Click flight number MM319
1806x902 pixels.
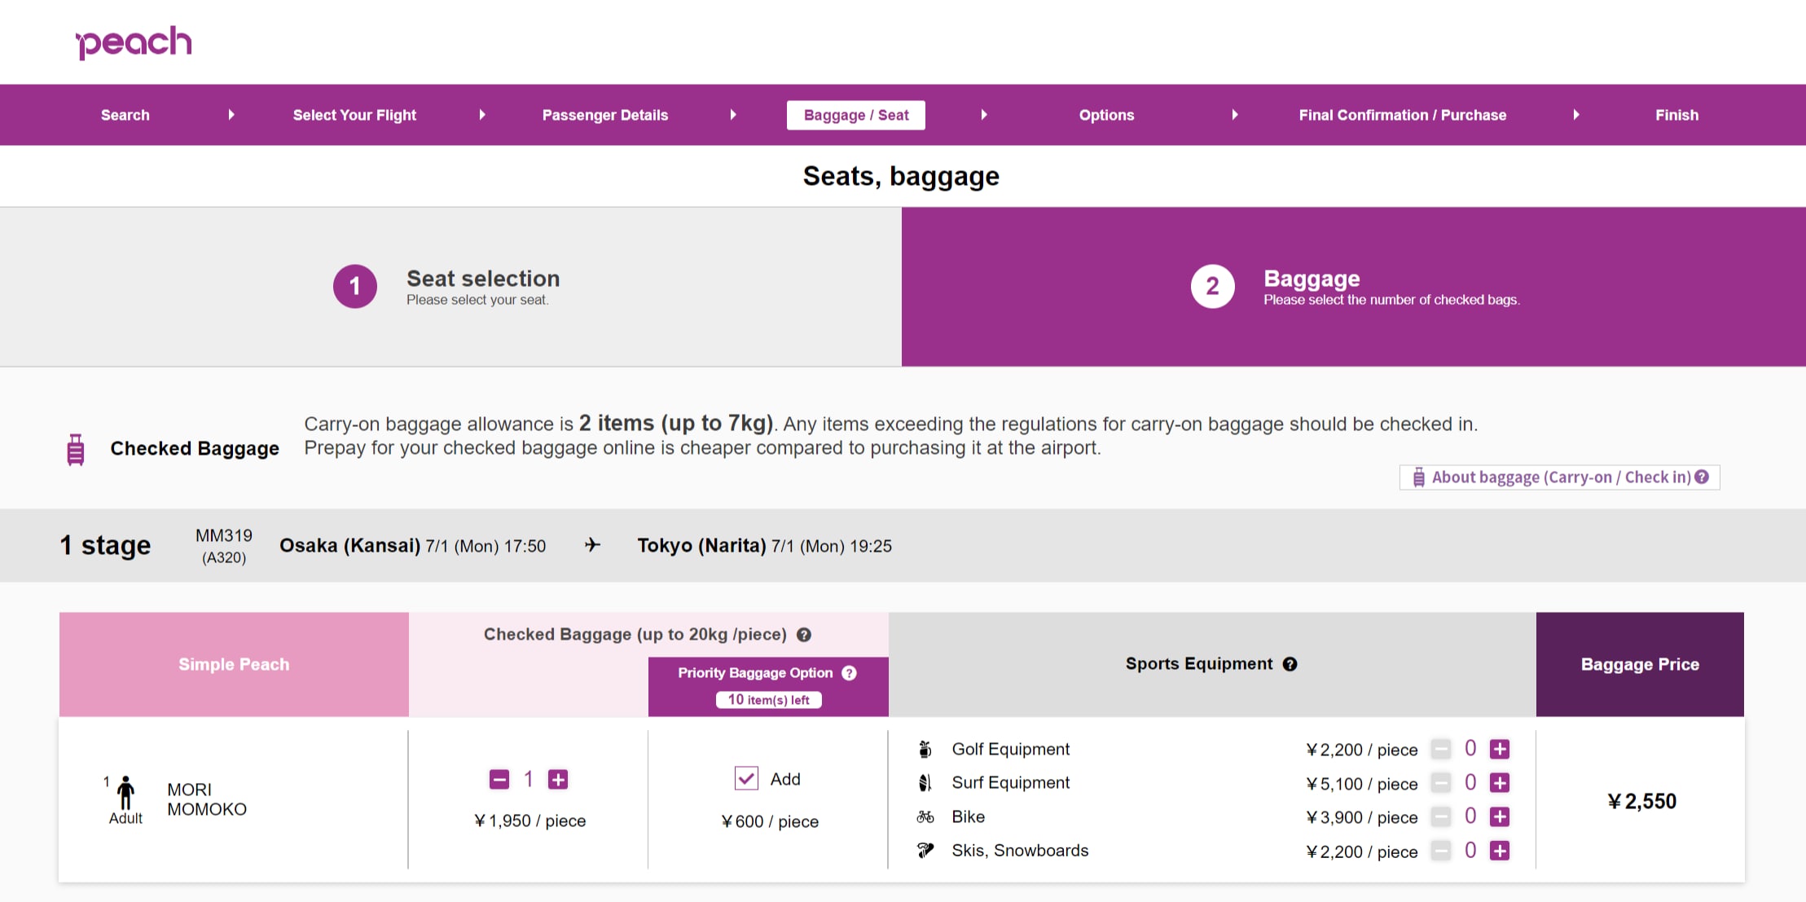[x=224, y=536]
